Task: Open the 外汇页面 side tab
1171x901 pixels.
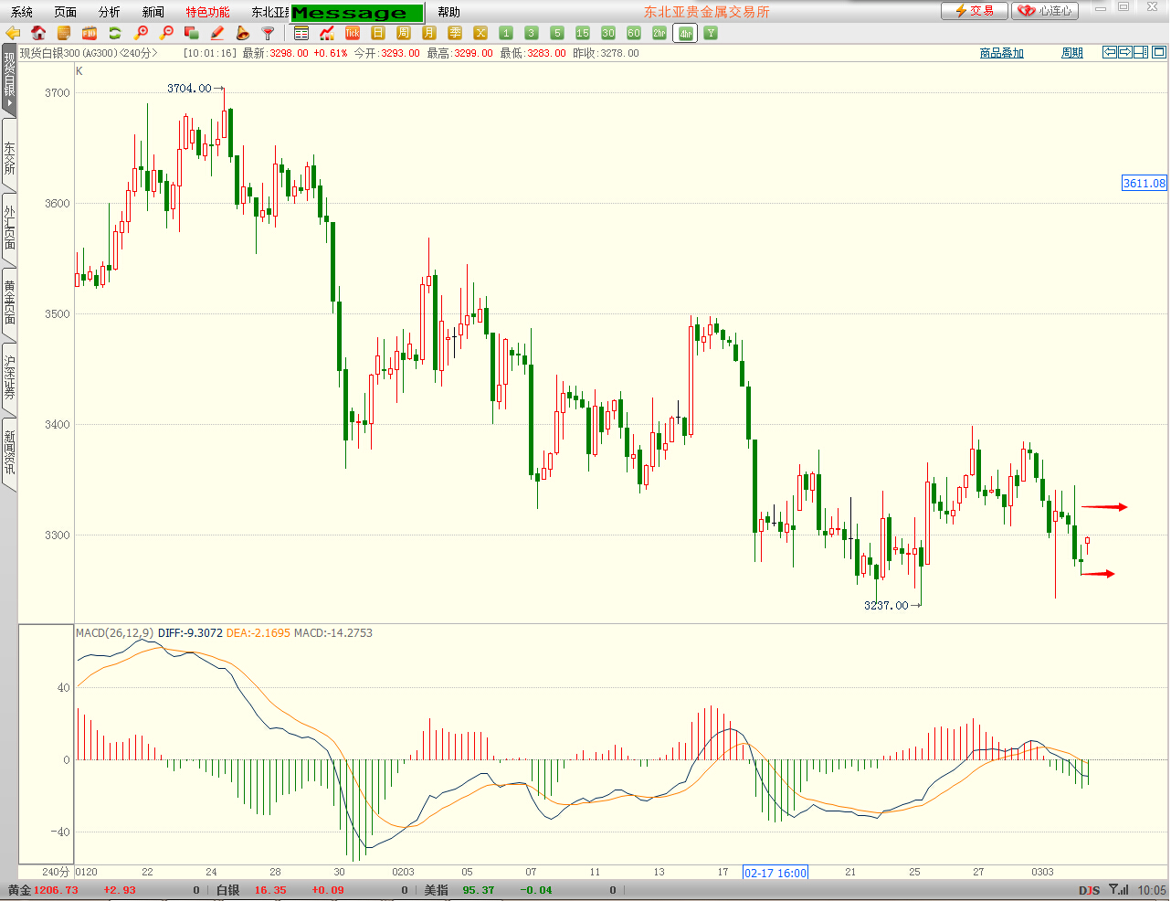Action: point(9,227)
